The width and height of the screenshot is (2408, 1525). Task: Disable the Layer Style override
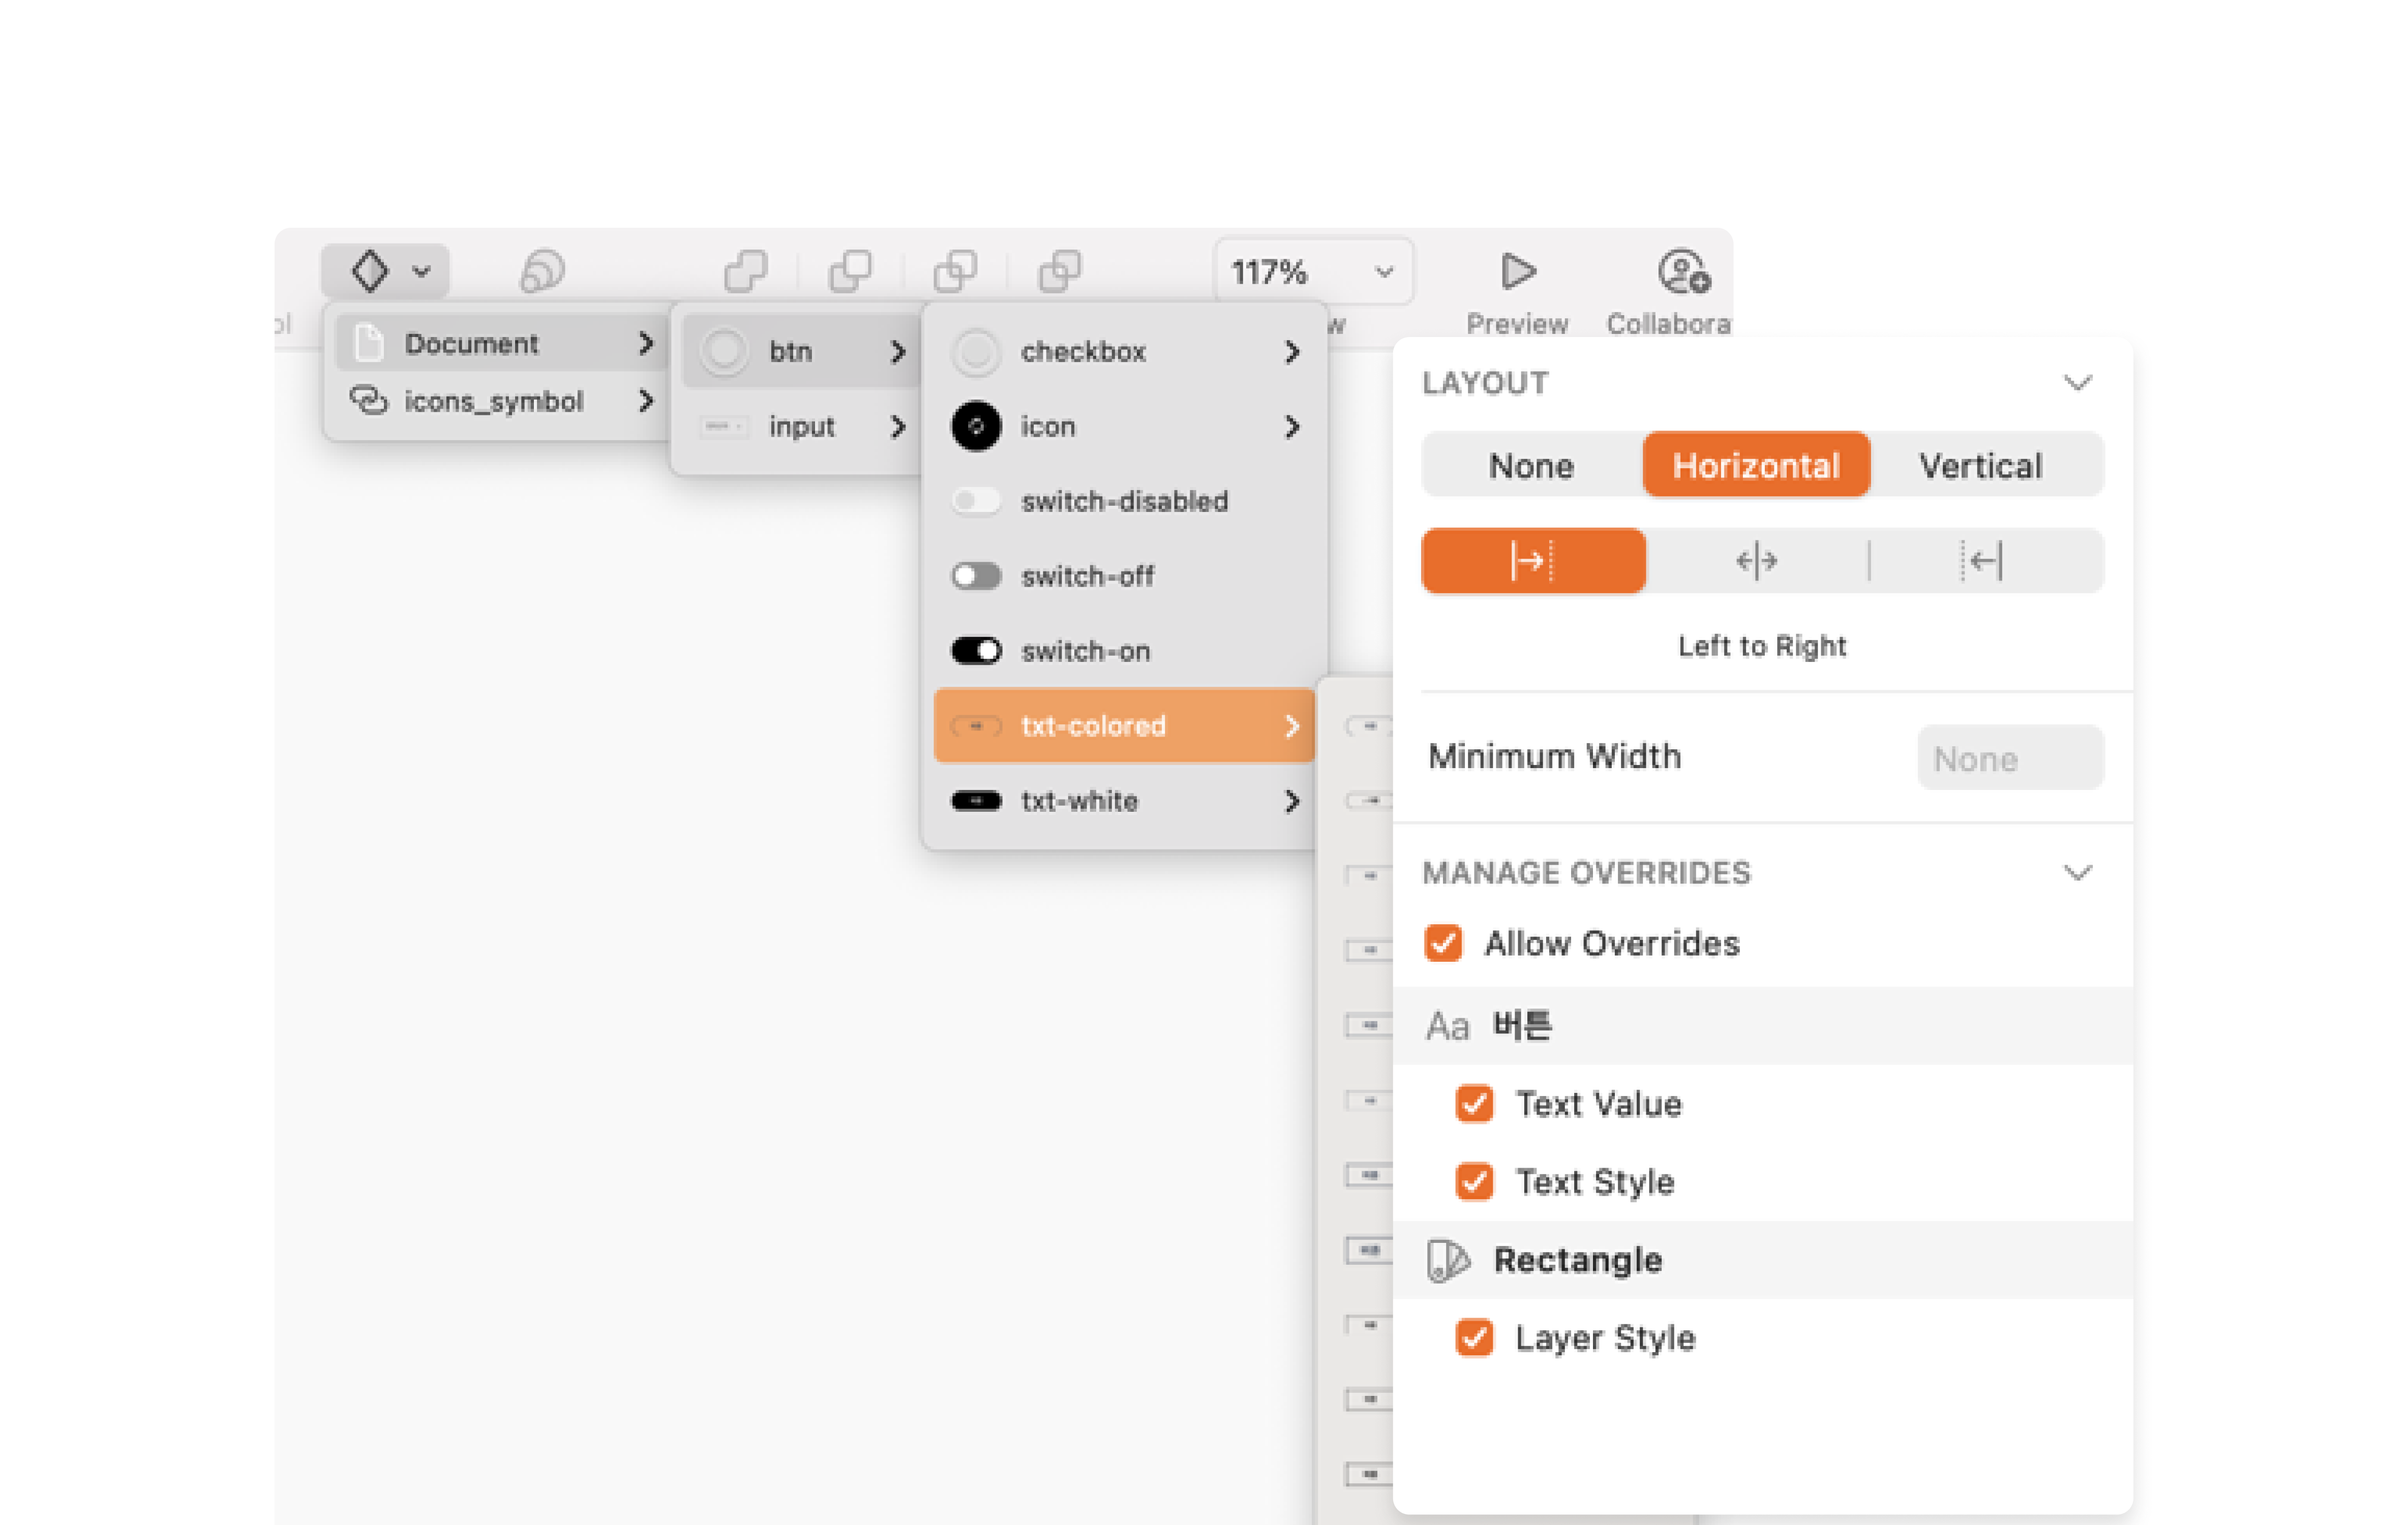tap(1474, 1338)
